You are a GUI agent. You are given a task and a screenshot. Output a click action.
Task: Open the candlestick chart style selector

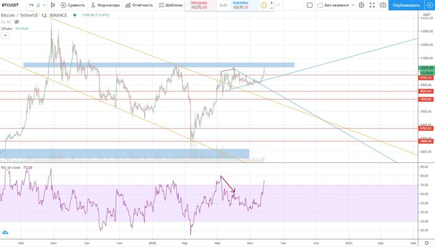coord(53,5)
